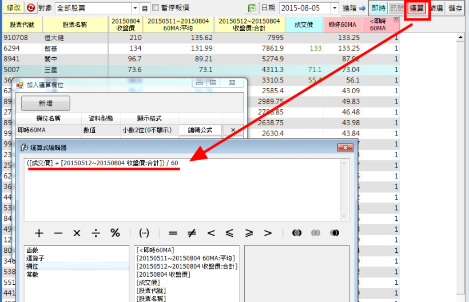Insert the plus operator in formula editor
The image size is (469, 302).
(x=39, y=233)
